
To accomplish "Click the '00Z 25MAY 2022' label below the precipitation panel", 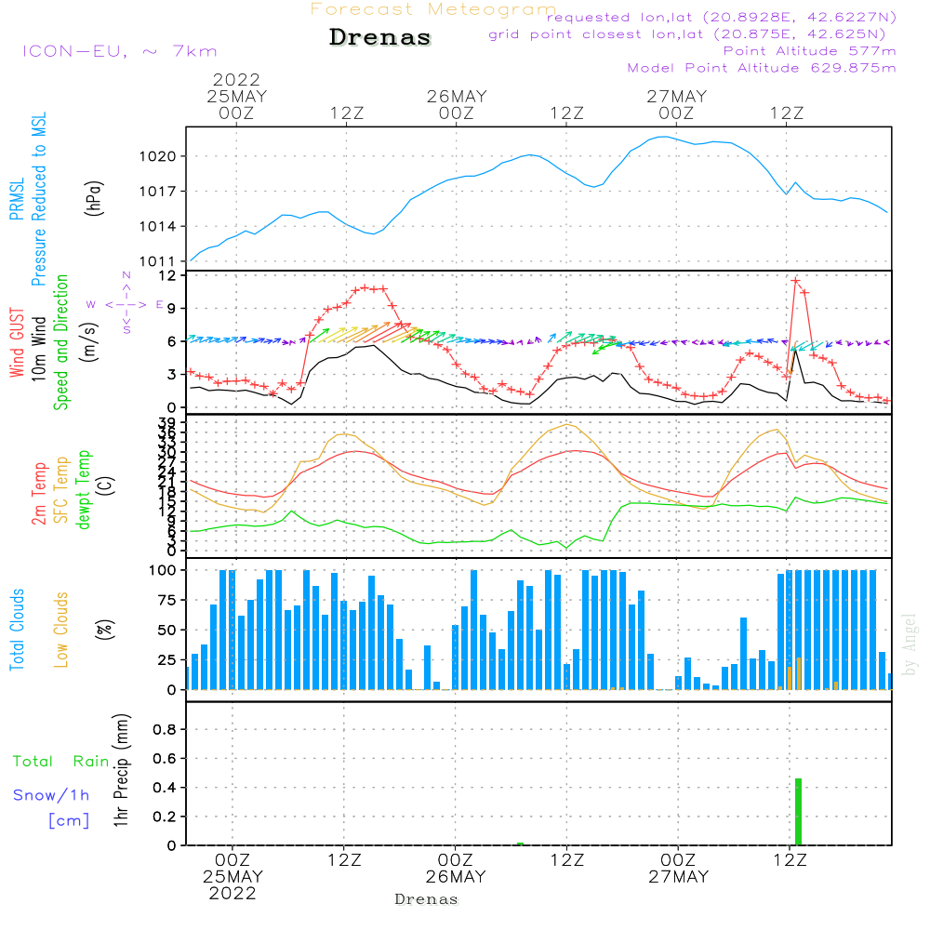I will click(x=232, y=877).
